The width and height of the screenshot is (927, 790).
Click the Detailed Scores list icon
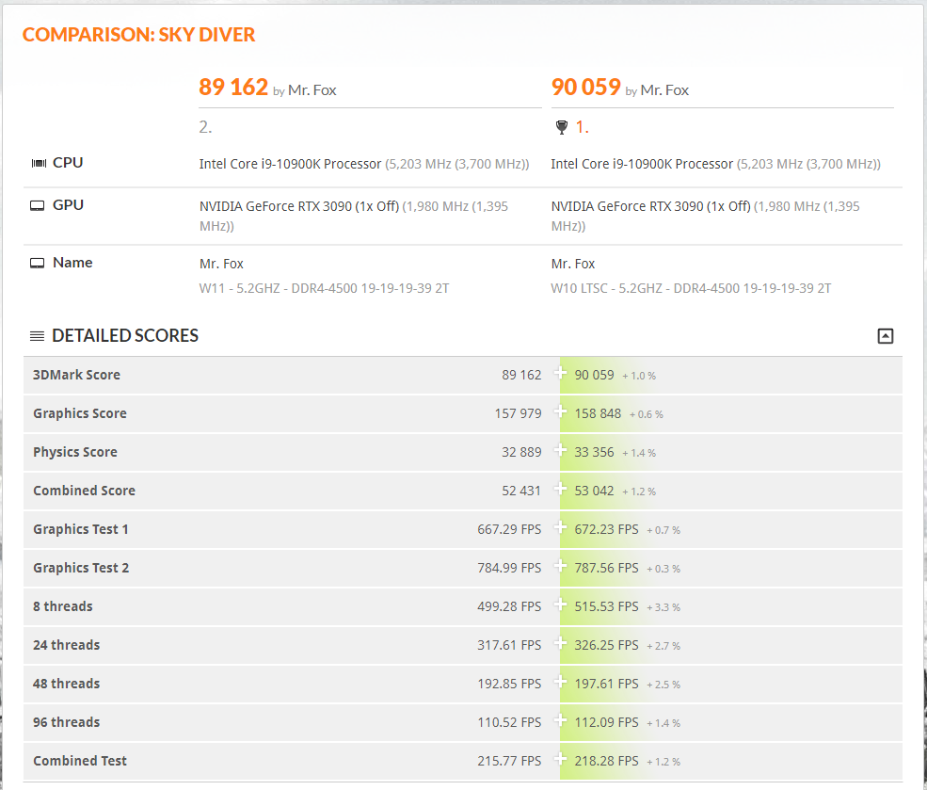tap(37, 336)
